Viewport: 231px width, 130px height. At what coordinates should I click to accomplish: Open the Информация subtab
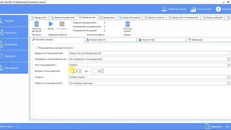pos(209,40)
